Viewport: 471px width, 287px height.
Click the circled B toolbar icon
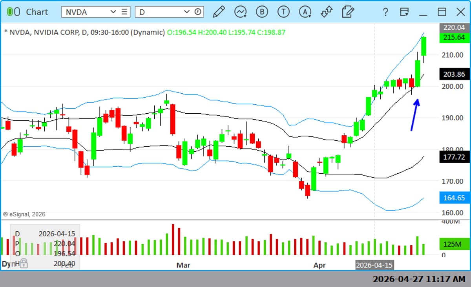(262, 12)
